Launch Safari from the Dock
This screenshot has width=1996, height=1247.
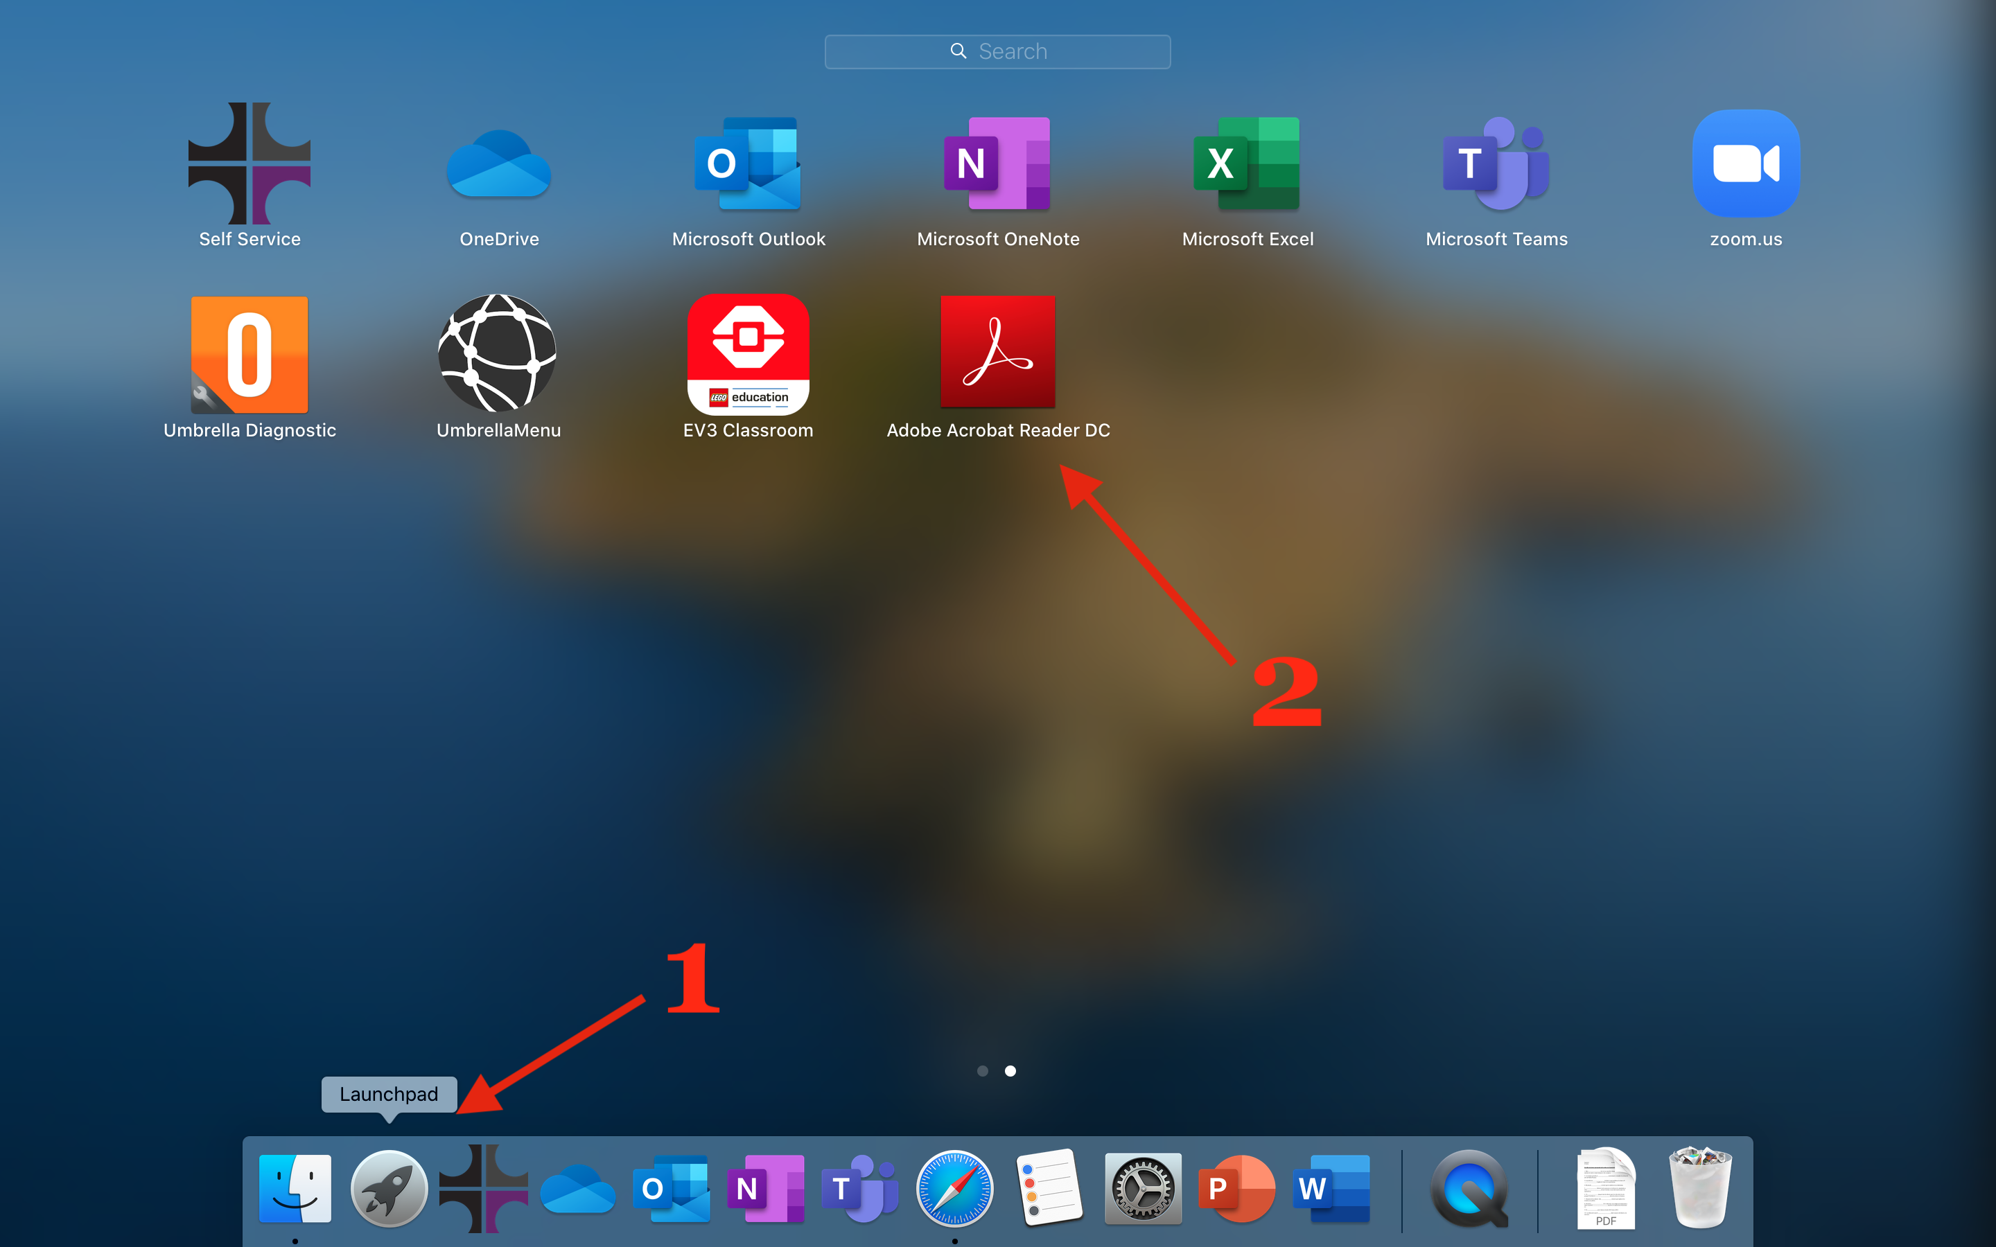(x=954, y=1188)
